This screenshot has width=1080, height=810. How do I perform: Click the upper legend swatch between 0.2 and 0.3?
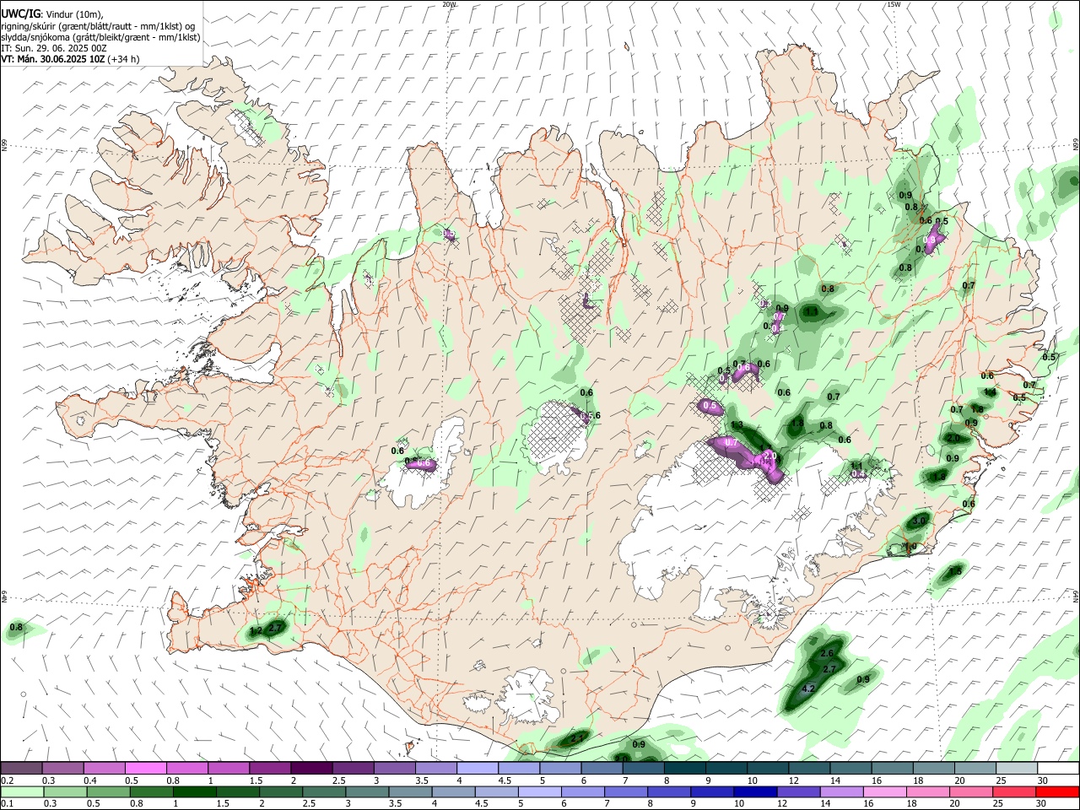tap(22, 769)
